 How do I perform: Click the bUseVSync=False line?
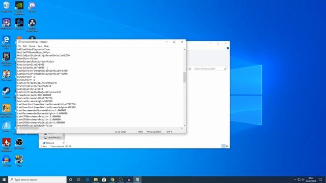click(27, 58)
